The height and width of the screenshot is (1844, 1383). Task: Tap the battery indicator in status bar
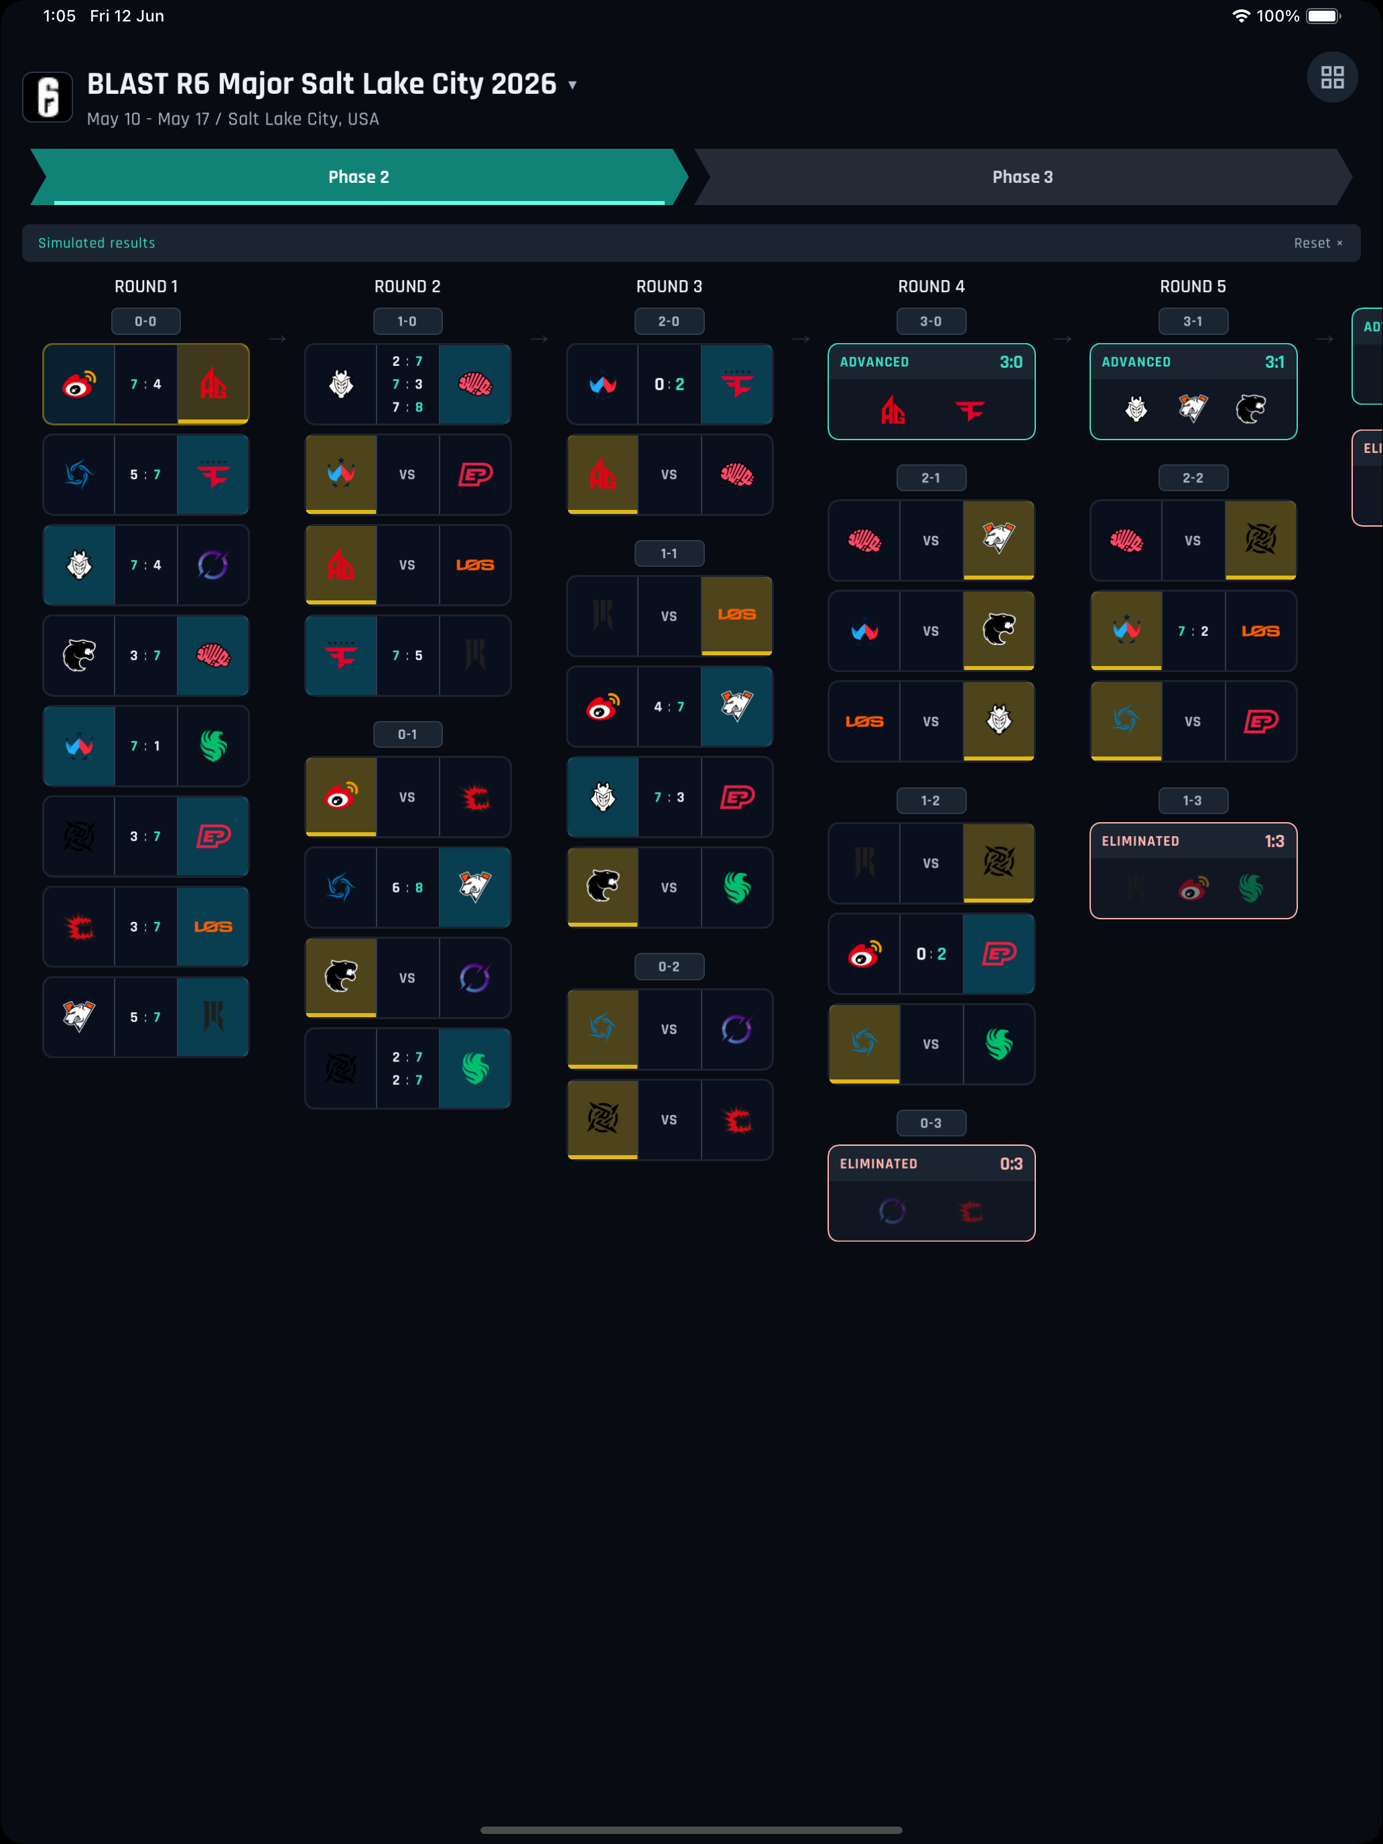point(1323,16)
